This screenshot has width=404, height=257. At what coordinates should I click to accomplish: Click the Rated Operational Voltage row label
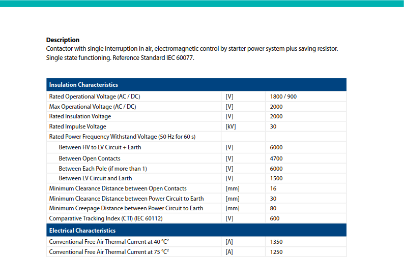[x=95, y=97]
